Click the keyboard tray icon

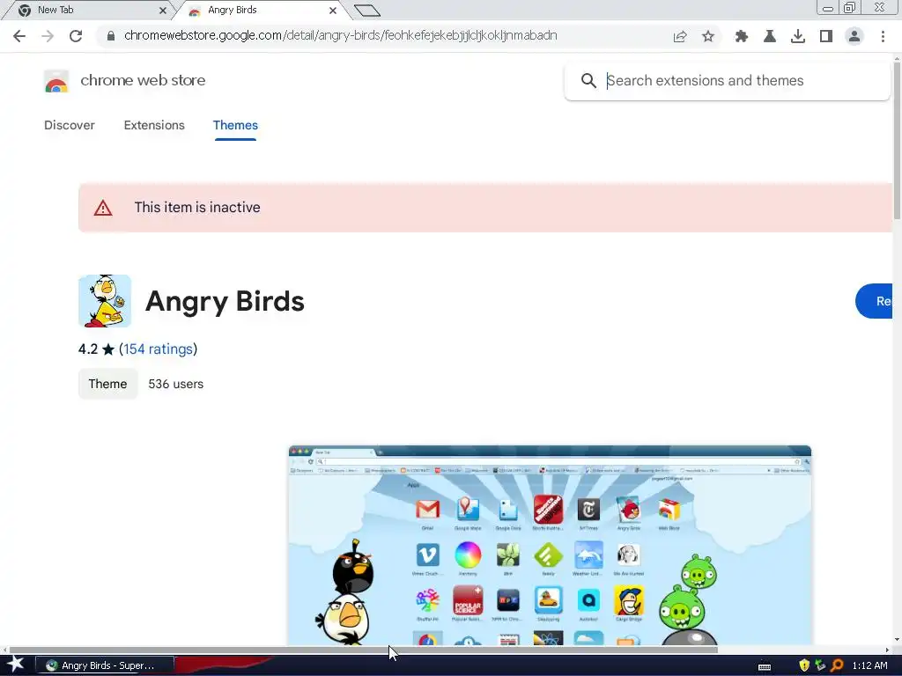[765, 666]
